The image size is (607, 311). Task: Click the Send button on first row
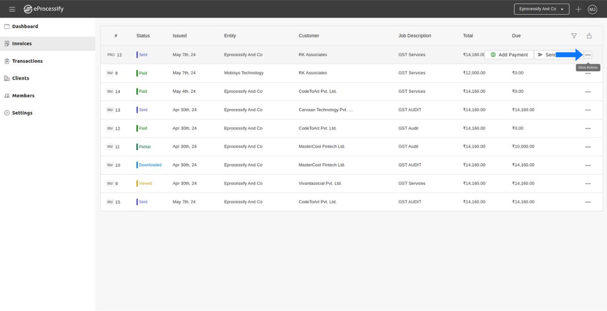[x=547, y=55]
